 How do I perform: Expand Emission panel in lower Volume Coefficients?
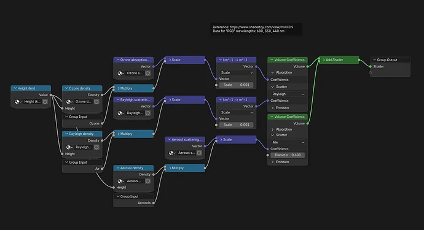pyautogui.click(x=273, y=162)
